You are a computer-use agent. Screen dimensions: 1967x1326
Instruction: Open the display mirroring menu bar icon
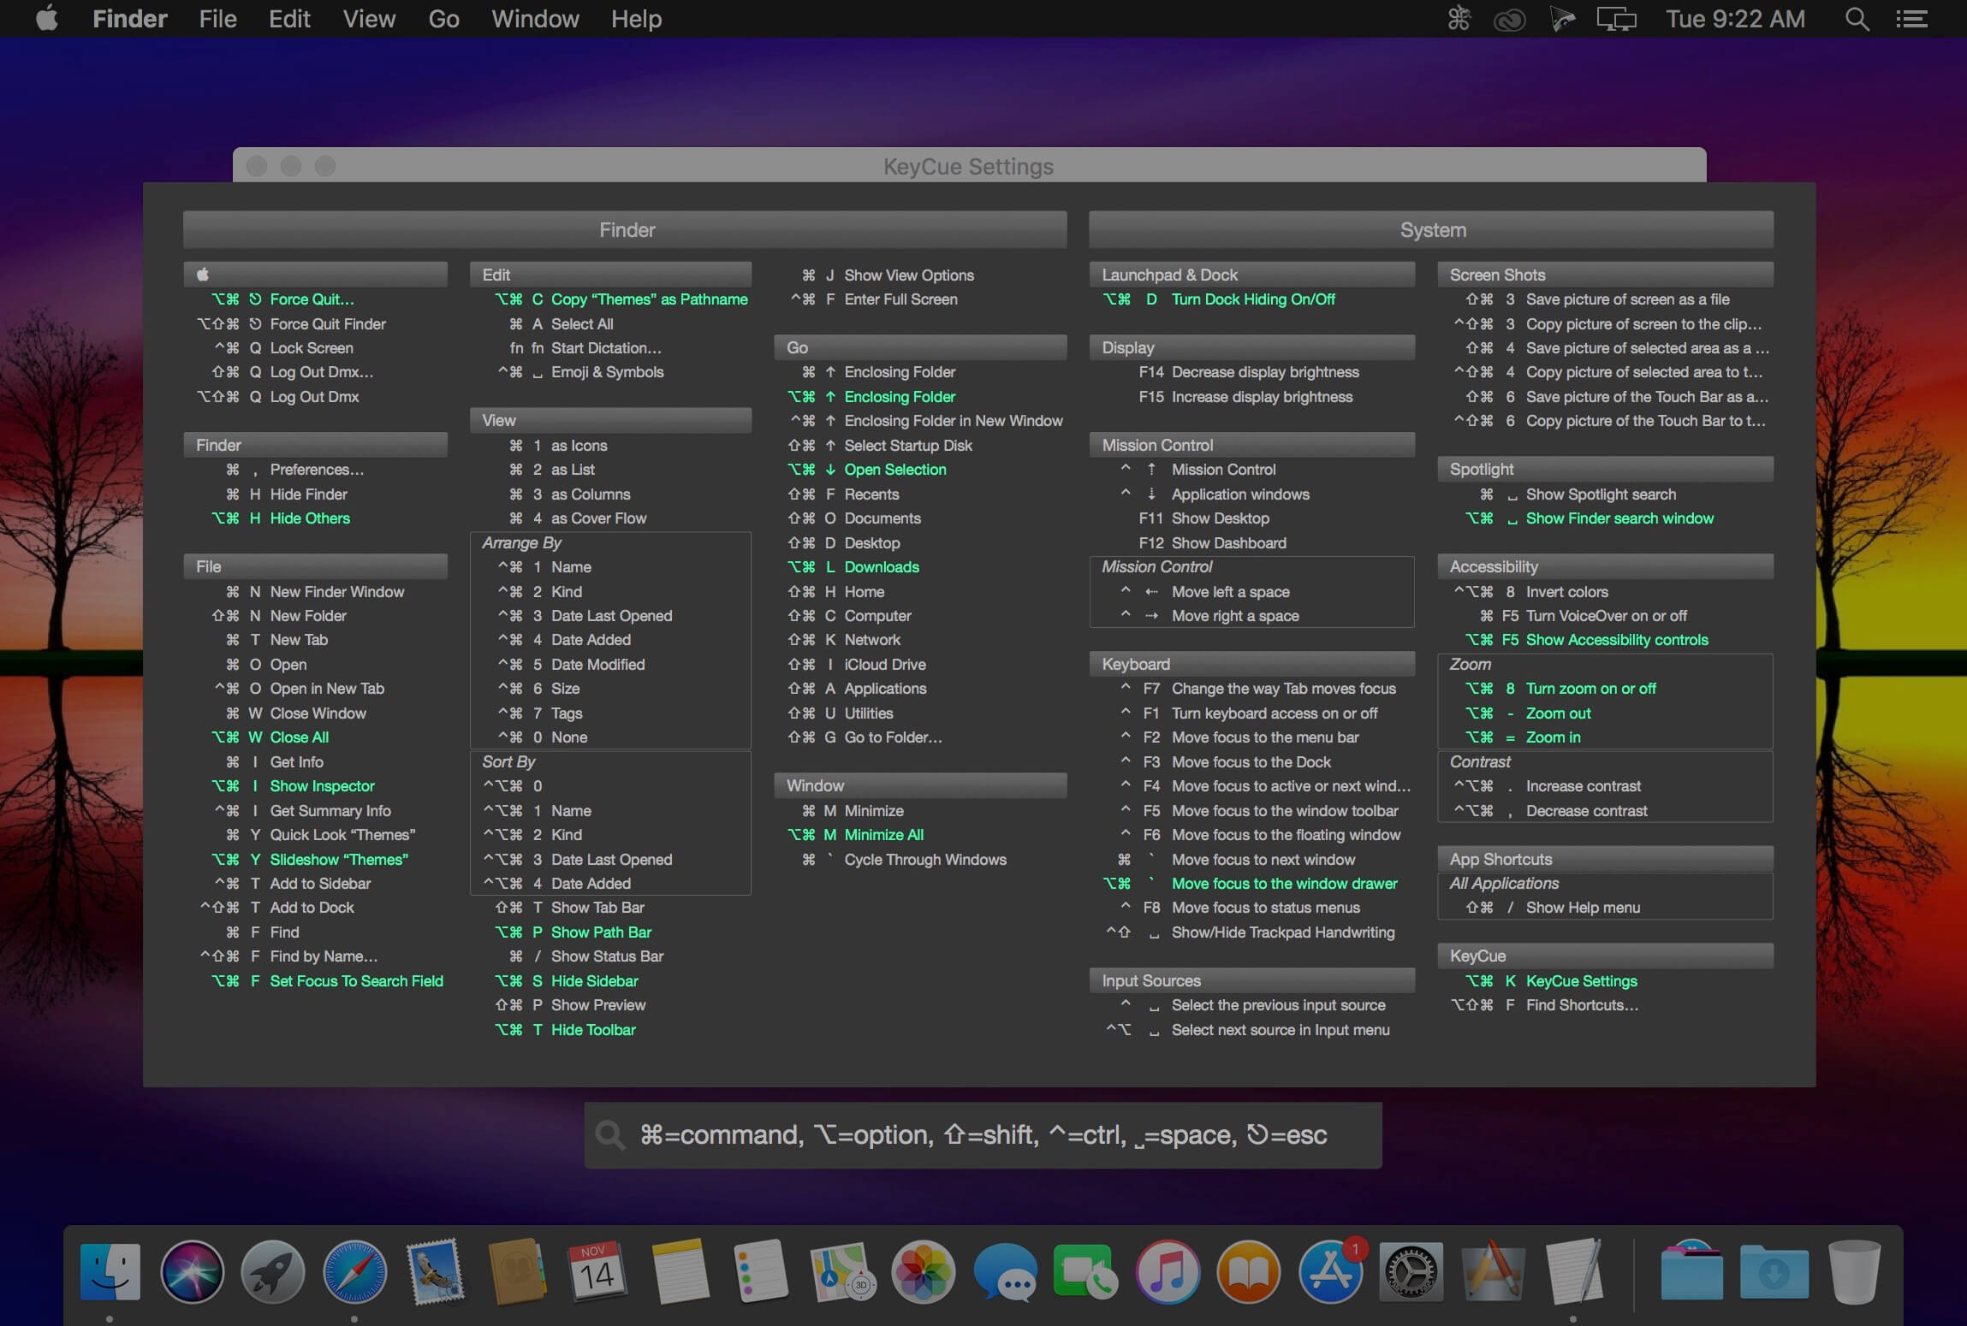coord(1616,19)
